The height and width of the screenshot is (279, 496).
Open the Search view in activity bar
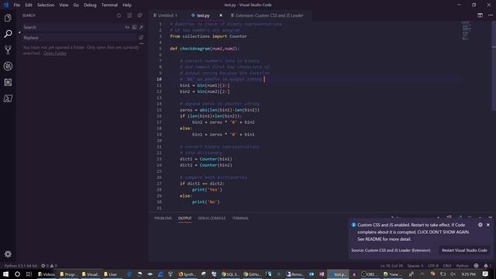[8, 33]
